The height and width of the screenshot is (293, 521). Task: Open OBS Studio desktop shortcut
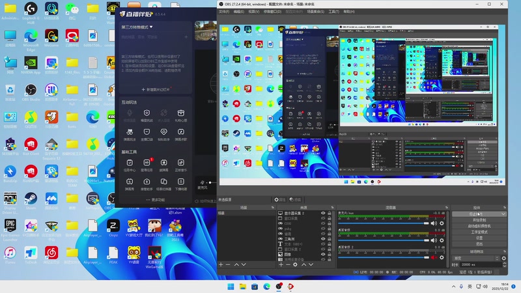click(31, 92)
